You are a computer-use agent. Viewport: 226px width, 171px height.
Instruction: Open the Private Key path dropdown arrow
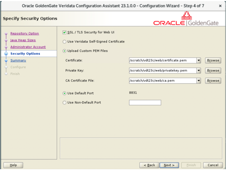click(199, 70)
